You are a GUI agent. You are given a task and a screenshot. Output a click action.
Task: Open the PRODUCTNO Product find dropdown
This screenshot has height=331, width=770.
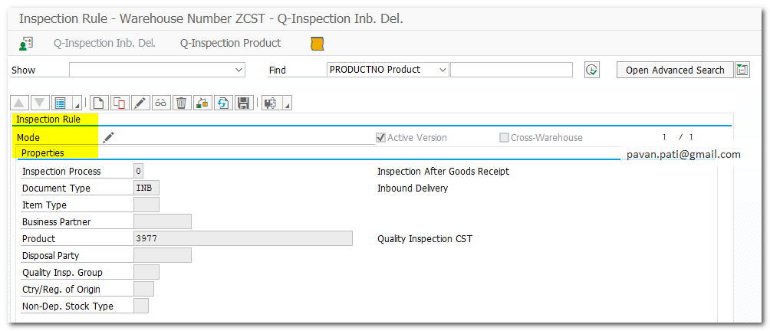(442, 70)
